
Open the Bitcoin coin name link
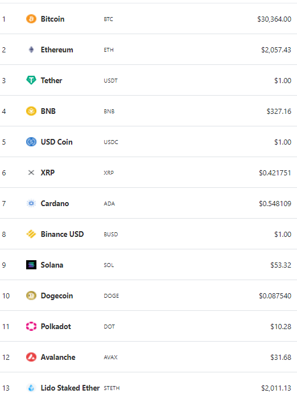[52, 19]
